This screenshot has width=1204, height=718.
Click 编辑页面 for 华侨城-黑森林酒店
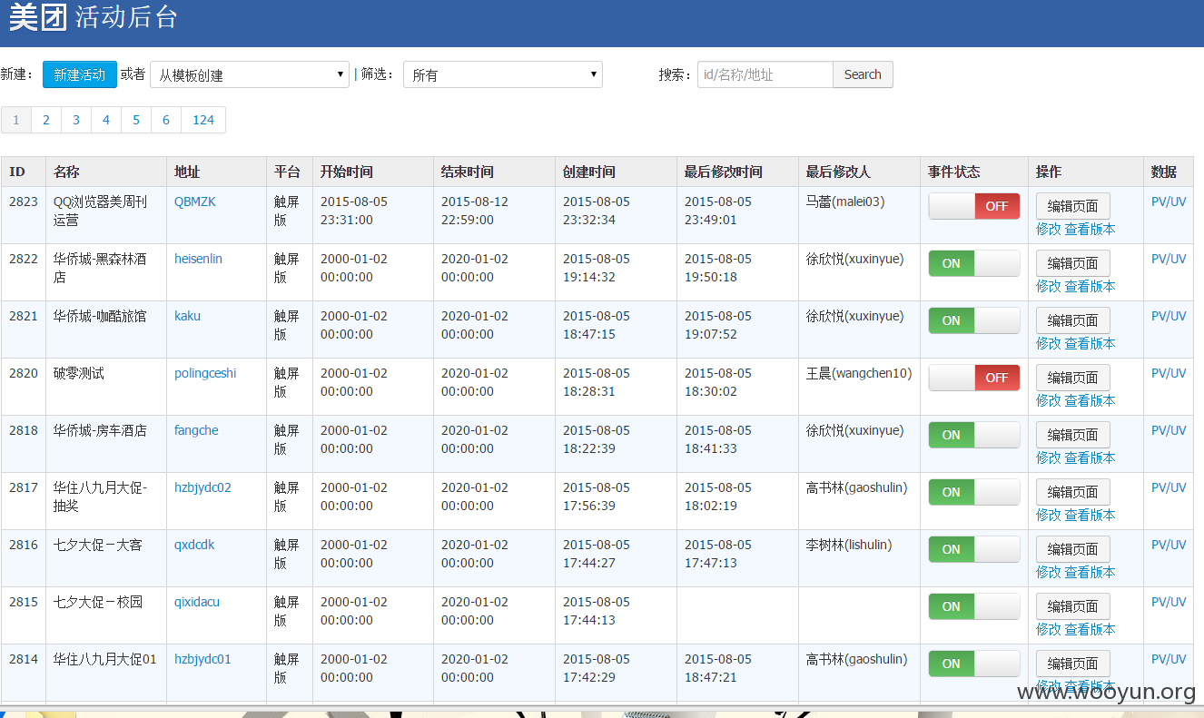click(1073, 263)
